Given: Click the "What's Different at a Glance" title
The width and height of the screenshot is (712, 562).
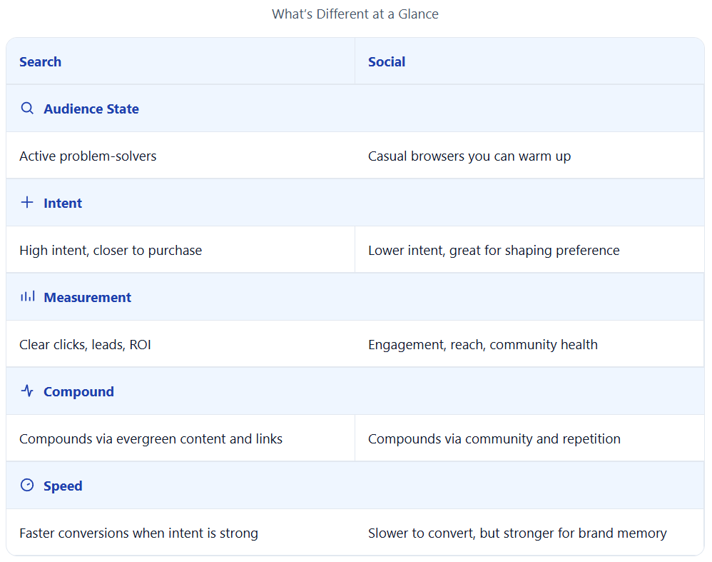Looking at the screenshot, I should click(355, 14).
